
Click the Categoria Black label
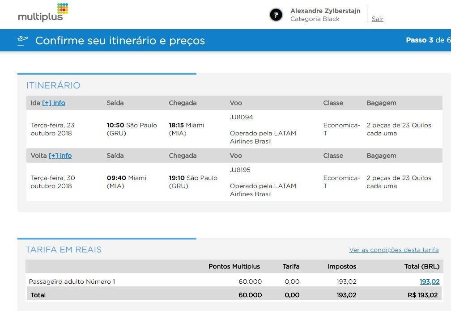315,19
